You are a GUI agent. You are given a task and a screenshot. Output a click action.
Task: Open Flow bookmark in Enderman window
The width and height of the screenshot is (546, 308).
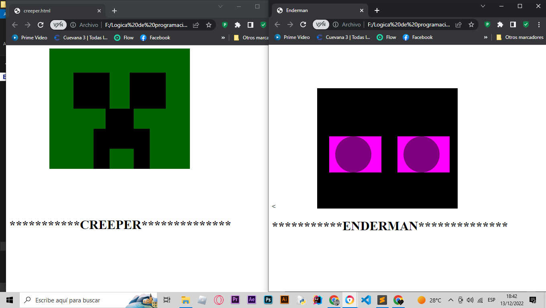pyautogui.click(x=386, y=37)
